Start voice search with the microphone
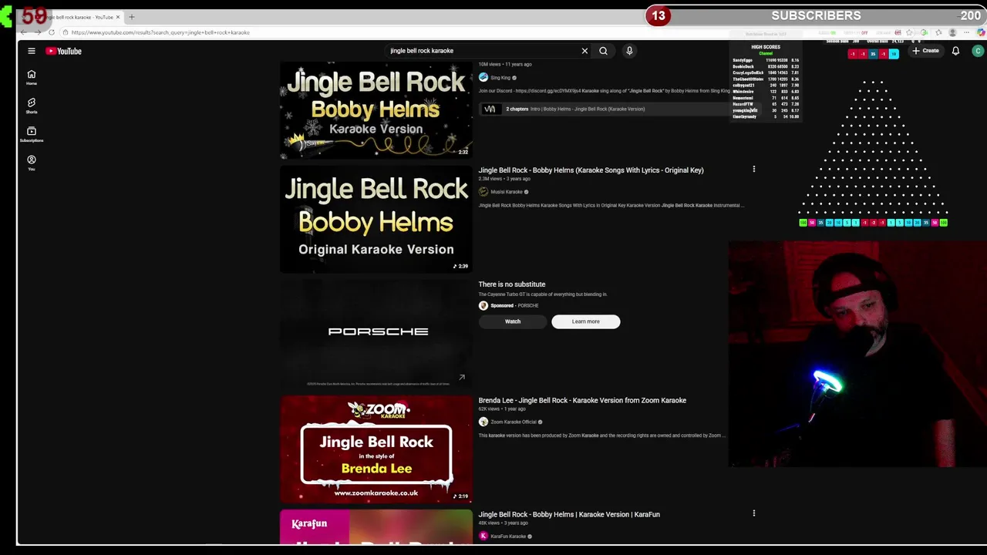The width and height of the screenshot is (987, 555). point(629,51)
